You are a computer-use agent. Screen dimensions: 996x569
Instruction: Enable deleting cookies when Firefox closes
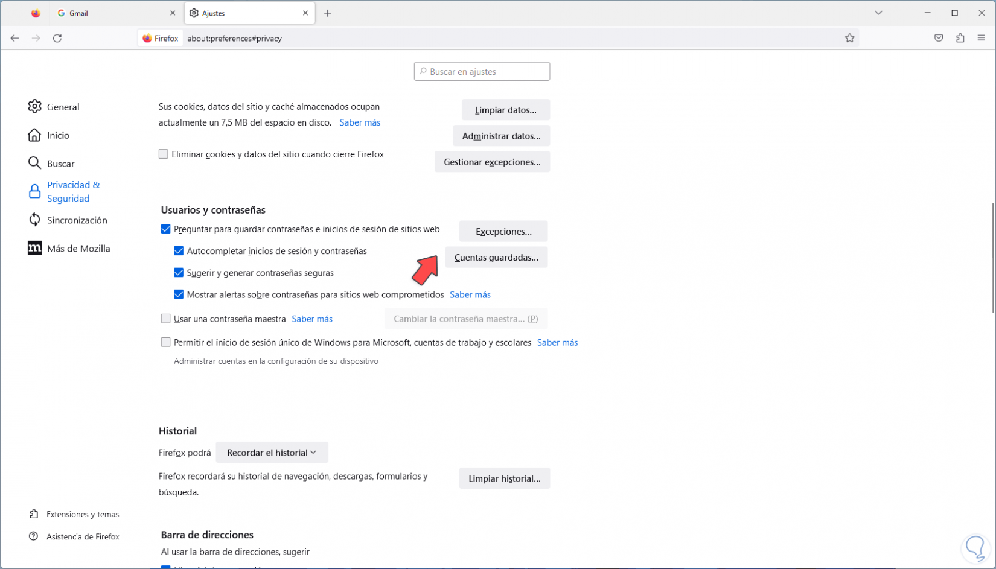pos(164,154)
